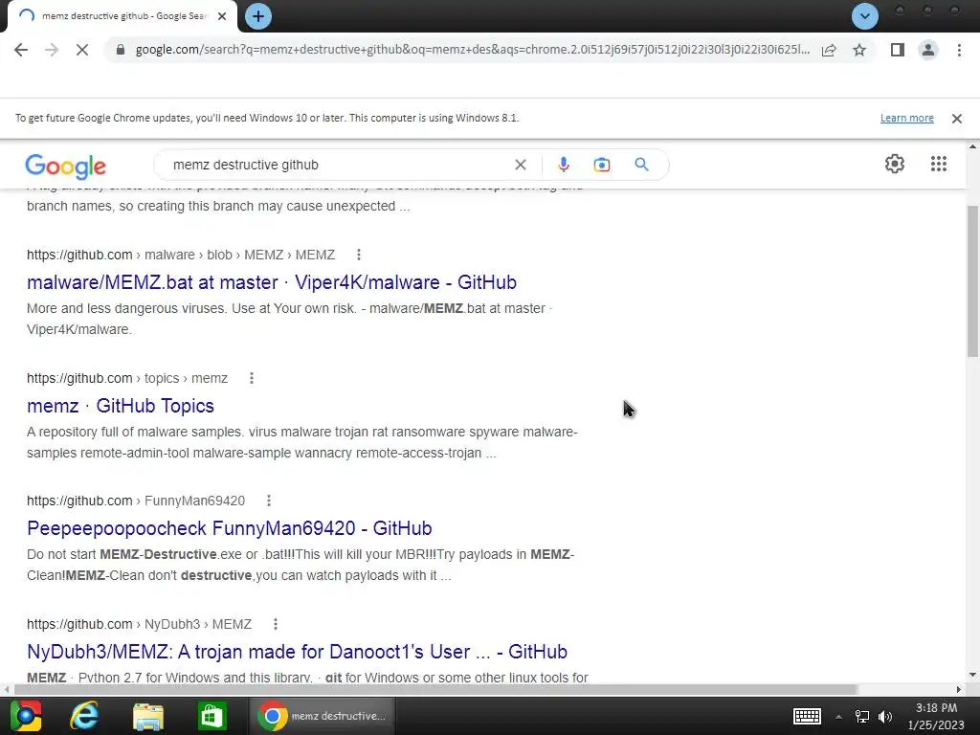
Task: Click the forward navigation arrow
Action: click(52, 50)
